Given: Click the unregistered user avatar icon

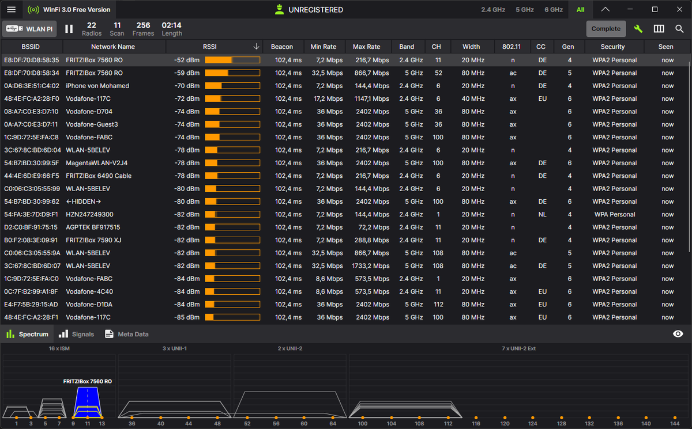Looking at the screenshot, I should pyautogui.click(x=280, y=9).
